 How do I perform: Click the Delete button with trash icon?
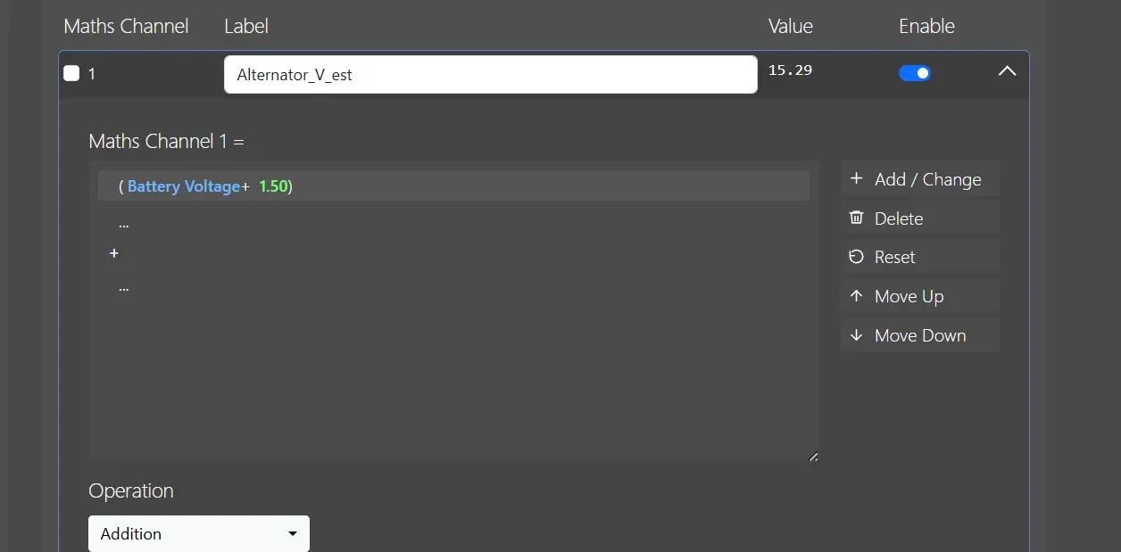pos(919,218)
